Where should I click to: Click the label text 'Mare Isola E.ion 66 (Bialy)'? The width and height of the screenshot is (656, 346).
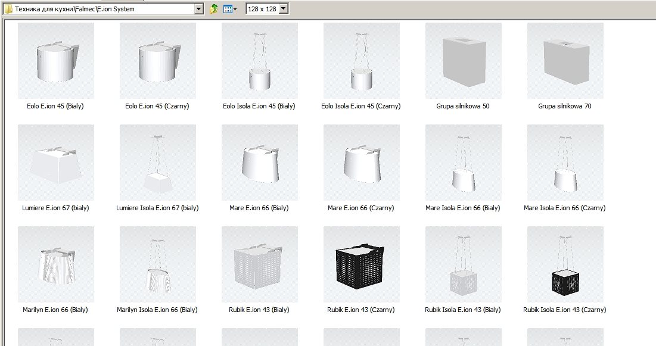tap(463, 208)
